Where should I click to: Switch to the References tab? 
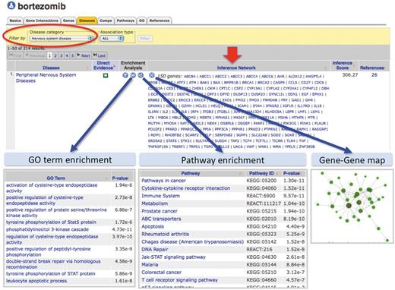(160, 20)
